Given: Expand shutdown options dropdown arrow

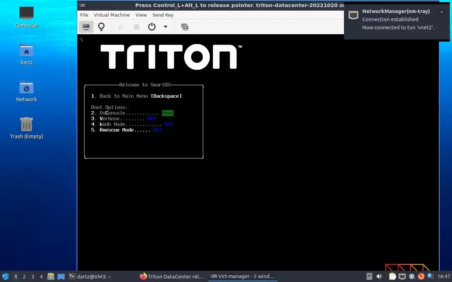Looking at the screenshot, I should 165,27.
